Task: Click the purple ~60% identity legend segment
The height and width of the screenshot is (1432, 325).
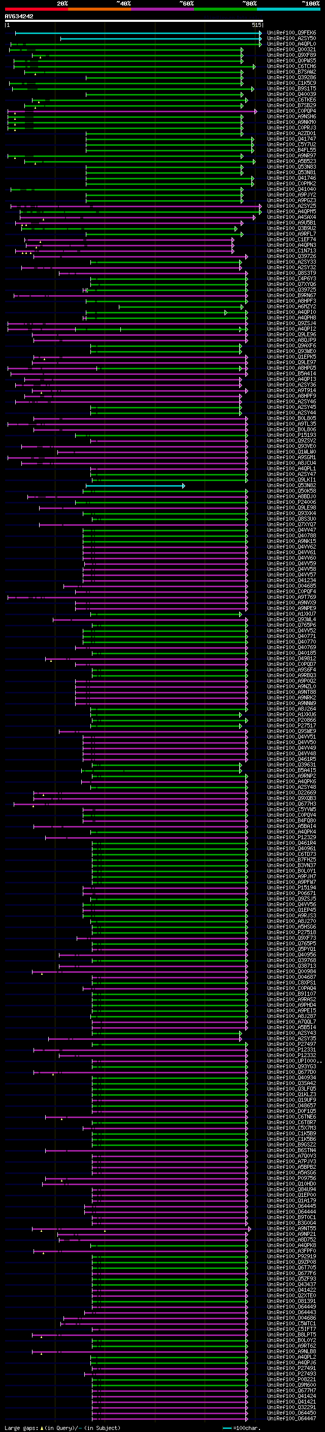Action: (x=162, y=9)
